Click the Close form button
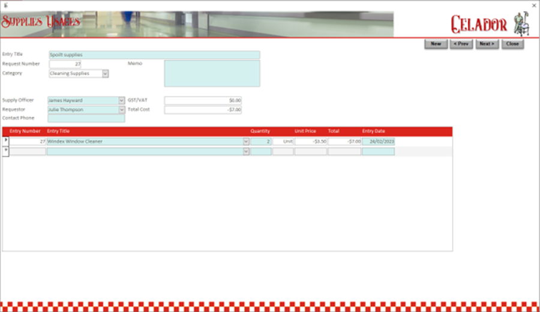 [x=512, y=44]
